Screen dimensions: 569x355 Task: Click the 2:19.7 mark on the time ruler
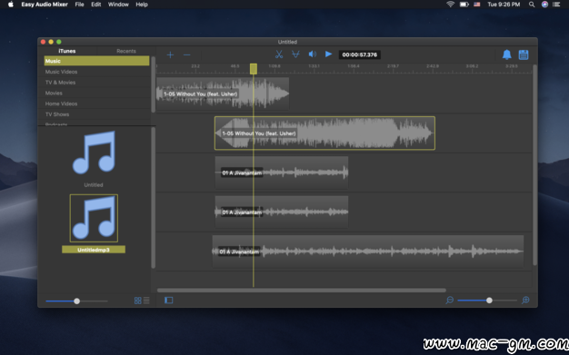(393, 66)
